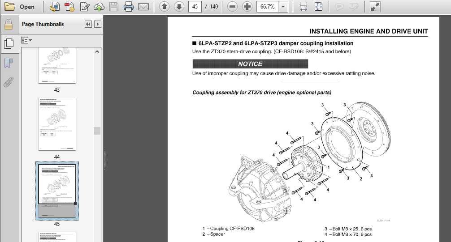451x242 pixels.
Task: Go to next page with down arrow
Action: (x=179, y=7)
